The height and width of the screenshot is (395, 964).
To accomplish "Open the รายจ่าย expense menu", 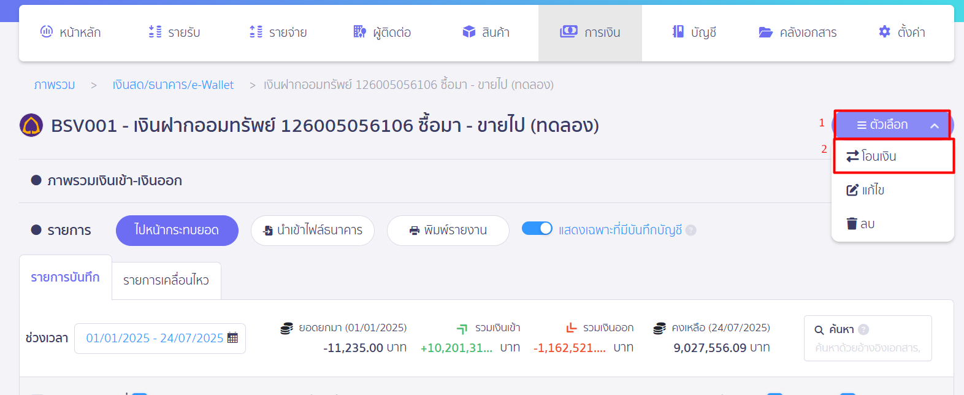I will point(278,33).
